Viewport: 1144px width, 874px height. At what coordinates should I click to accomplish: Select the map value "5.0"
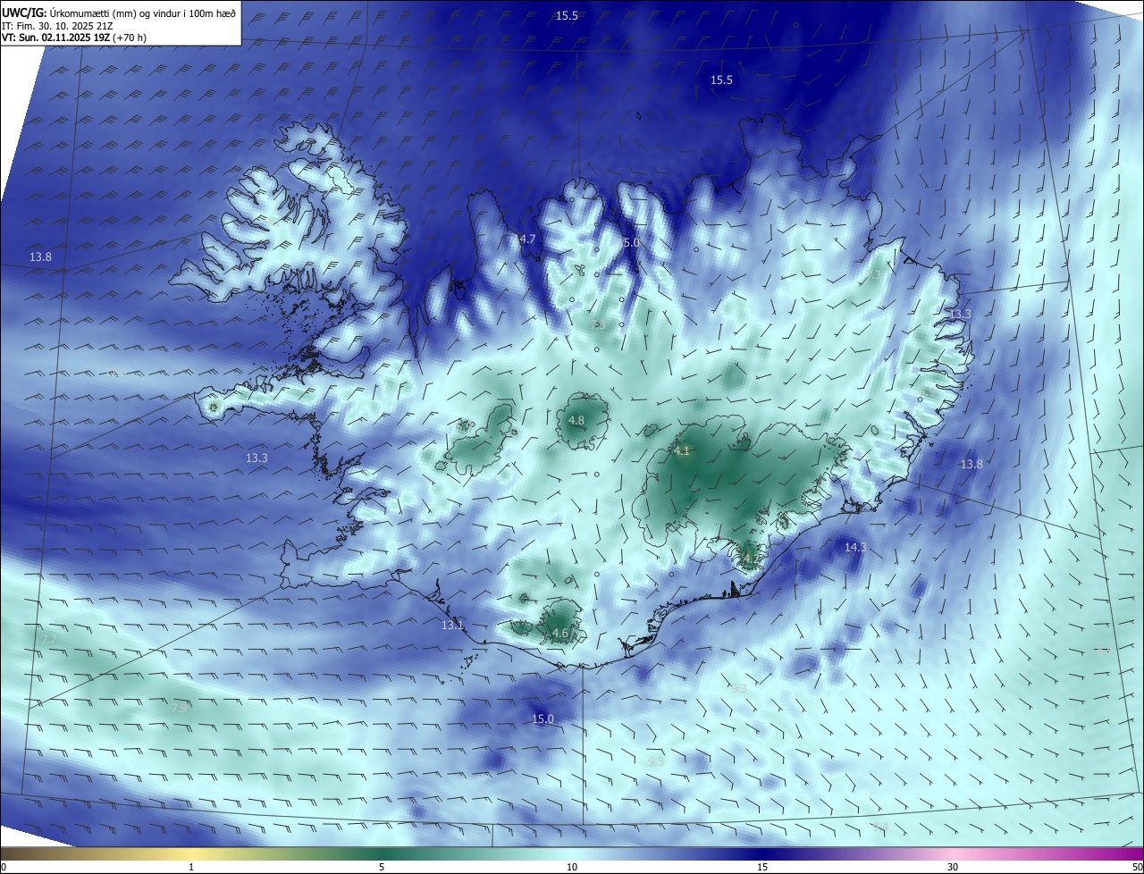coord(631,242)
